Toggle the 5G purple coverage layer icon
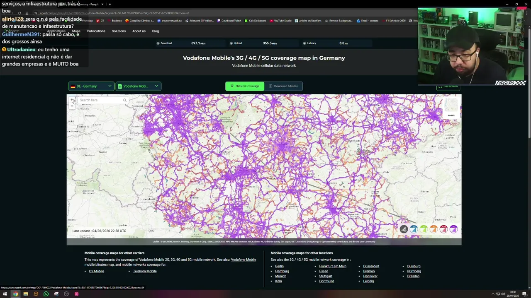Image resolution: width=531 pixels, height=298 pixels. tap(453, 229)
